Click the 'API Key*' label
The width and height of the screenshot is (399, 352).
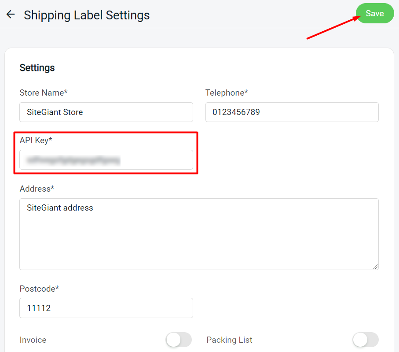36,140
